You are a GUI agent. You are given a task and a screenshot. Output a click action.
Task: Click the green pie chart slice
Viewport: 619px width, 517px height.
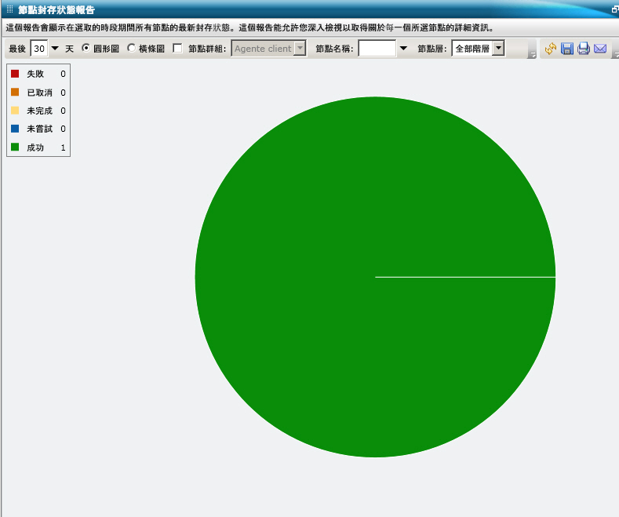375,277
